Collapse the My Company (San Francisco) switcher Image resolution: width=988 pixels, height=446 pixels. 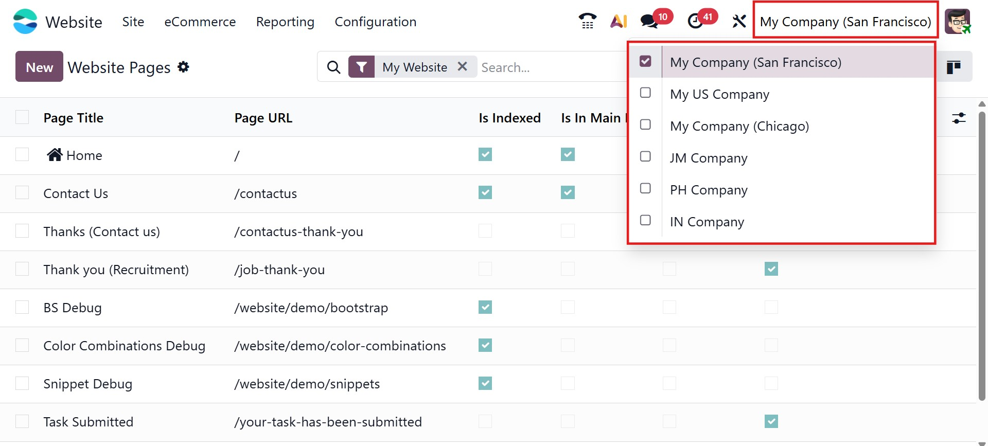(x=845, y=22)
